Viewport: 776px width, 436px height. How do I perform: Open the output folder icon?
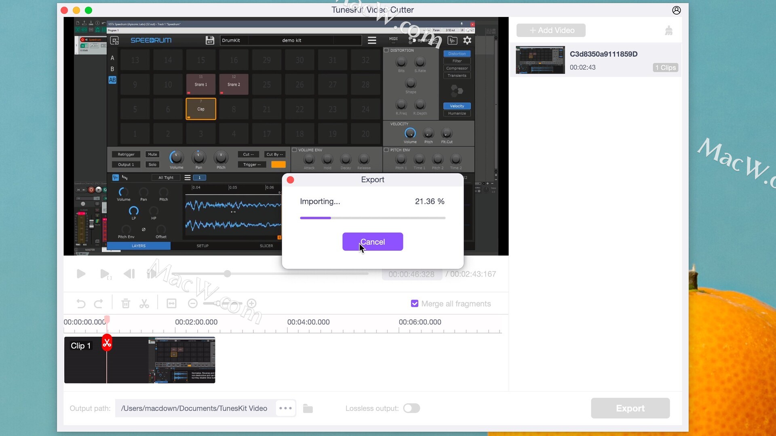308,409
